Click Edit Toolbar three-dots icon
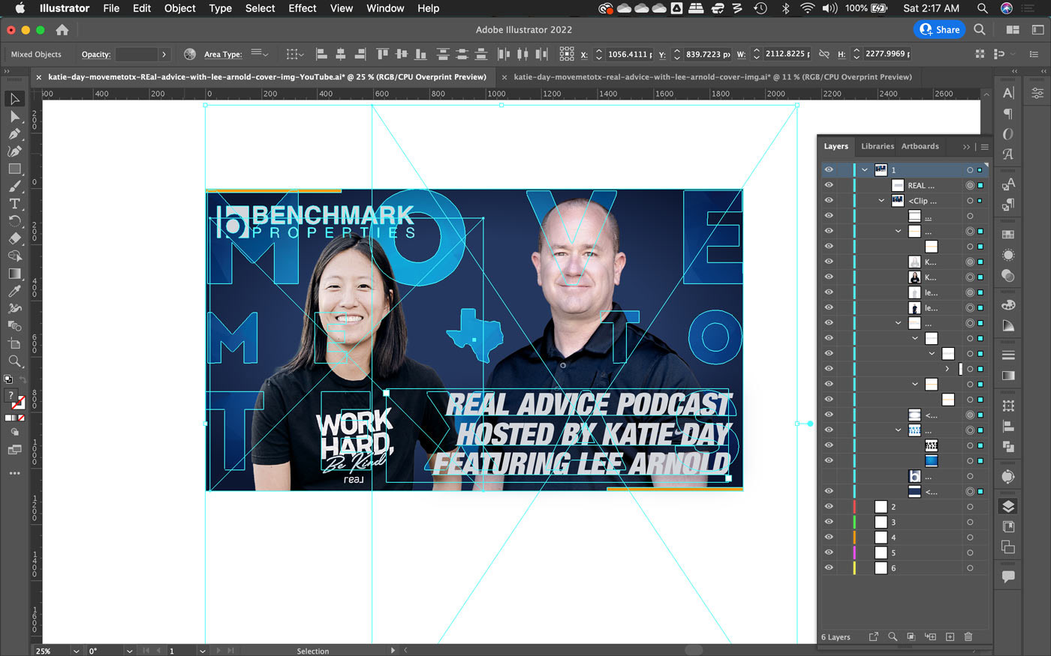Image resolution: width=1051 pixels, height=656 pixels. [x=14, y=474]
